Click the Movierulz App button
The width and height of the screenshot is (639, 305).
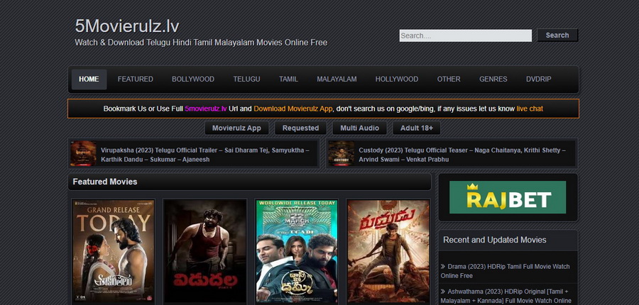pos(236,128)
